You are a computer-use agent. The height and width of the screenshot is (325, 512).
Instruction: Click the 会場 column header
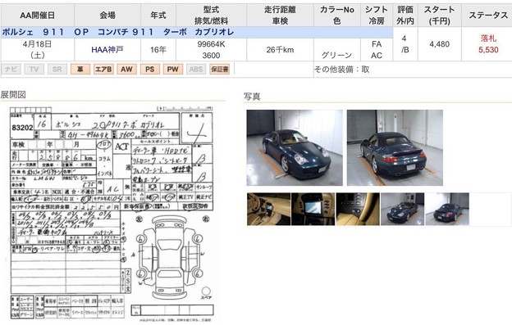tap(107, 16)
